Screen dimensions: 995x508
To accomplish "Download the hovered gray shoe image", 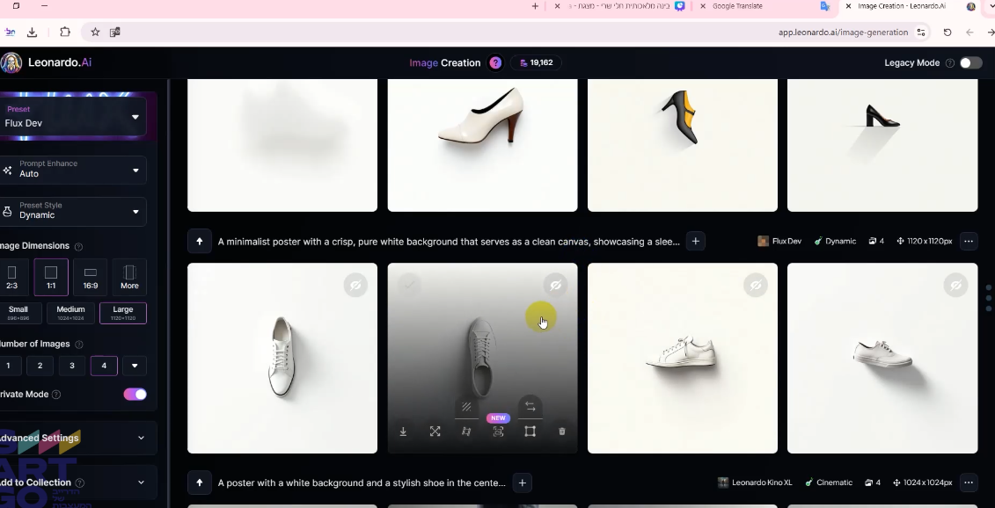I will click(403, 432).
